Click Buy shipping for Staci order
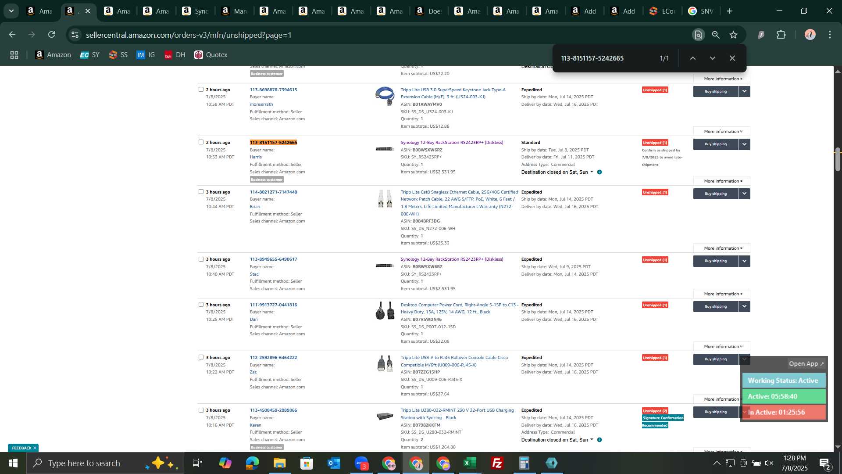 point(716,261)
